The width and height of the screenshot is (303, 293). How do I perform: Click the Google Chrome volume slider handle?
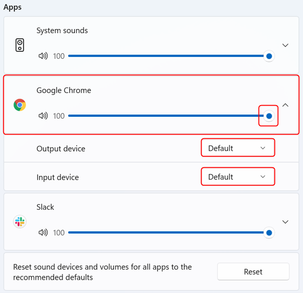(269, 116)
